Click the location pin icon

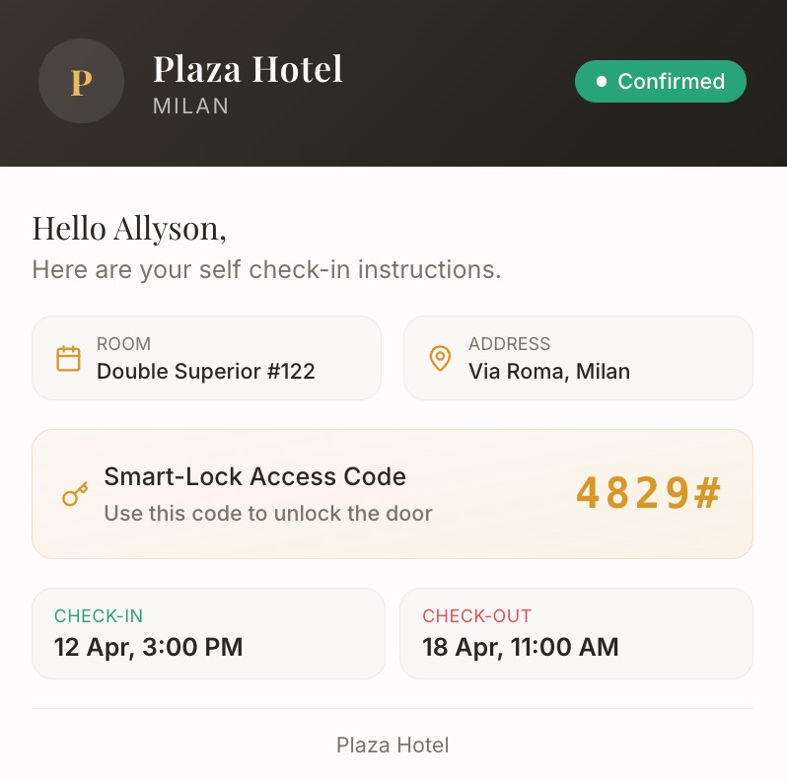(440, 358)
